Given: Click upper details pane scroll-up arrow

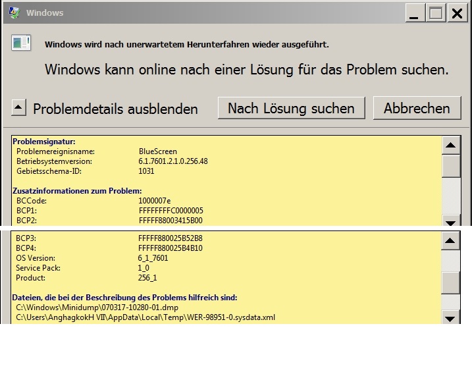Looking at the screenshot, I should pyautogui.click(x=451, y=145).
